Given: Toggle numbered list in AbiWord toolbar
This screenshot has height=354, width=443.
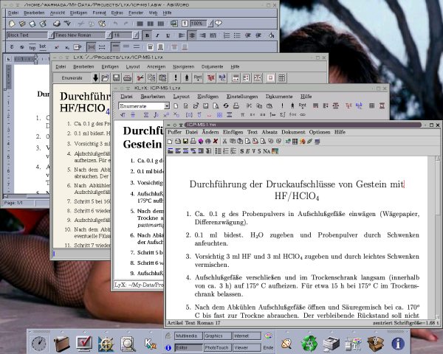Looking at the screenshot, I should coord(227,35).
